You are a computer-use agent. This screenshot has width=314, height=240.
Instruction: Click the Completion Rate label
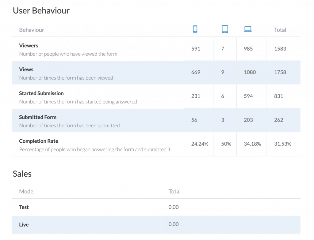click(38, 141)
